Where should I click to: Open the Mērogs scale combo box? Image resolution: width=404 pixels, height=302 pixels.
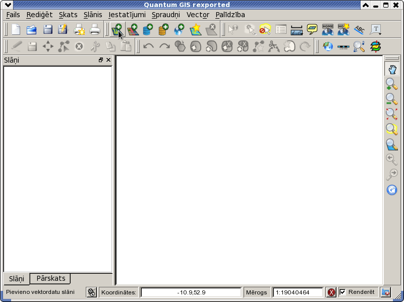(298, 292)
